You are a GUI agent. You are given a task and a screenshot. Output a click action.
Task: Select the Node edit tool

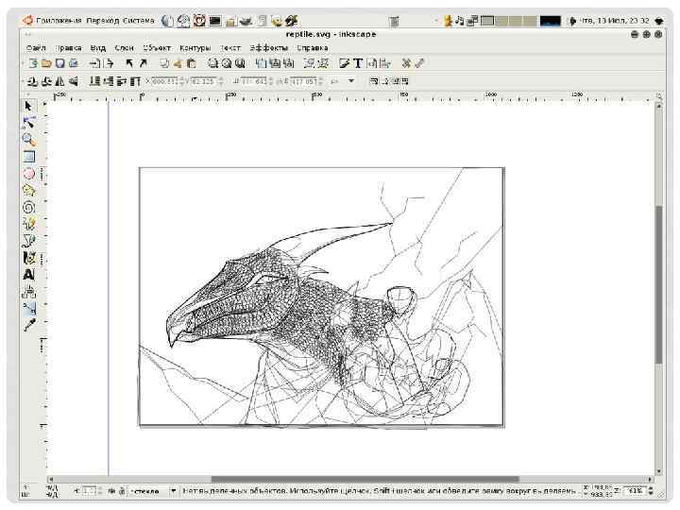coord(28,123)
